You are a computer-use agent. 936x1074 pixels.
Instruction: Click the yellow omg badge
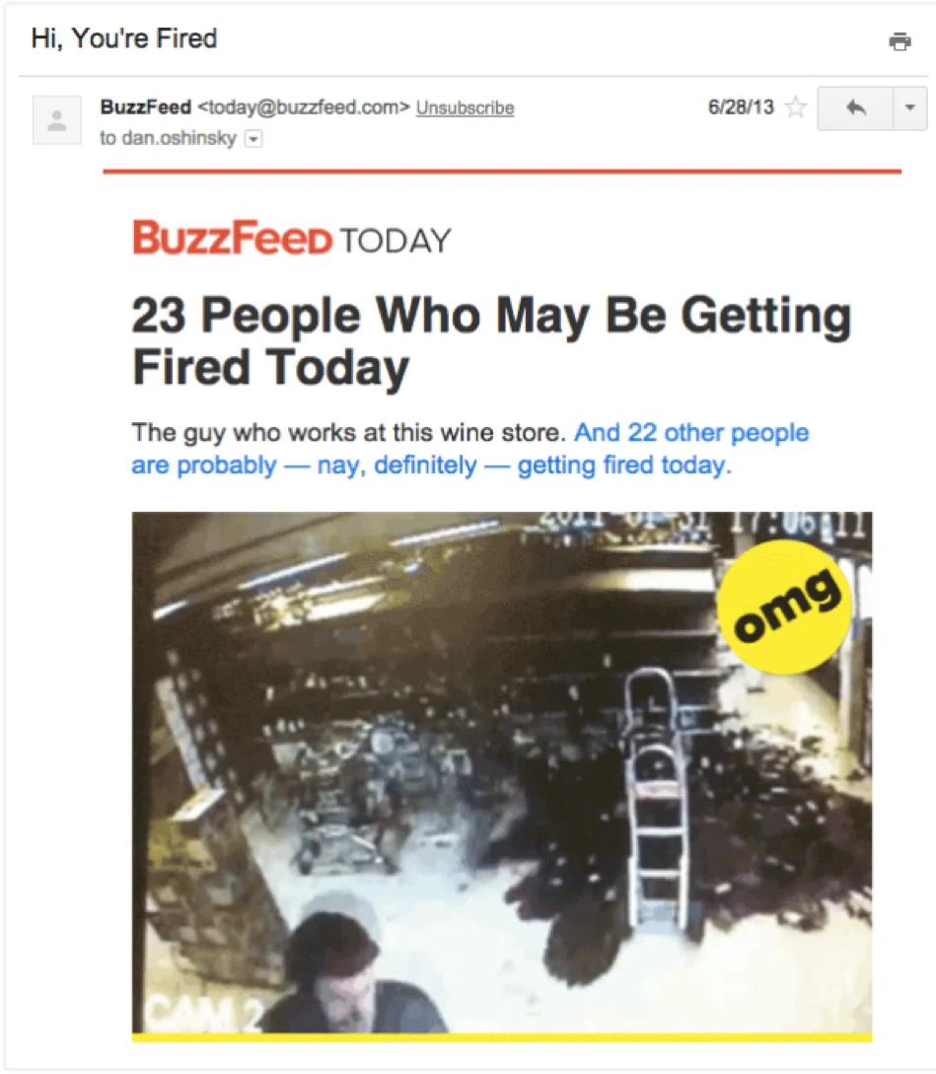point(785,607)
